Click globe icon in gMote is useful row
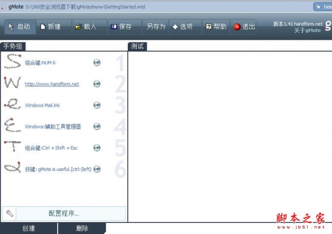 (97, 169)
